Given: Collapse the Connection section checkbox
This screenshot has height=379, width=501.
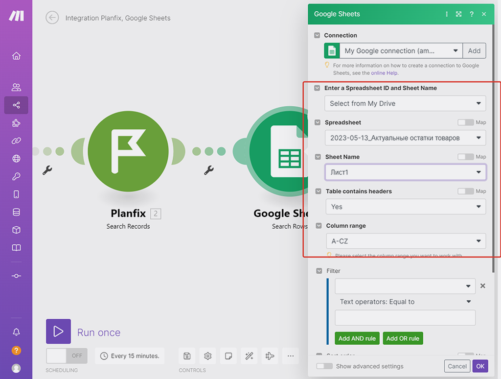Looking at the screenshot, I should (x=317, y=35).
